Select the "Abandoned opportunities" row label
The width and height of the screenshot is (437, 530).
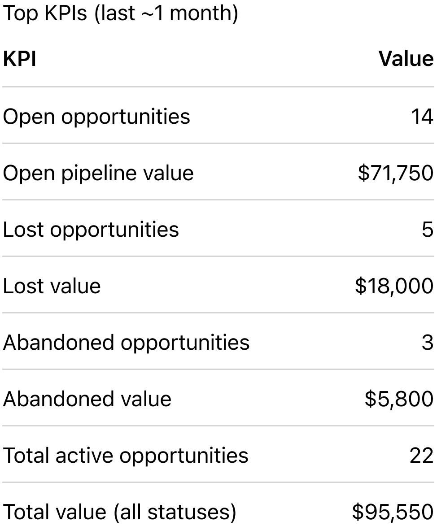126,343
